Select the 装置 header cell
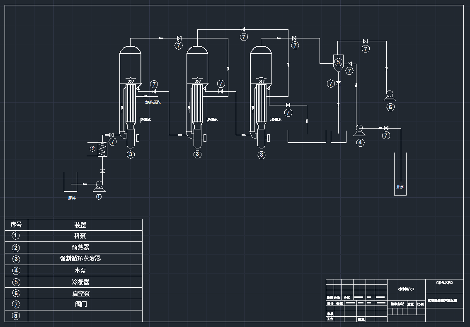This screenshot has height=327, width=470. [x=85, y=225]
